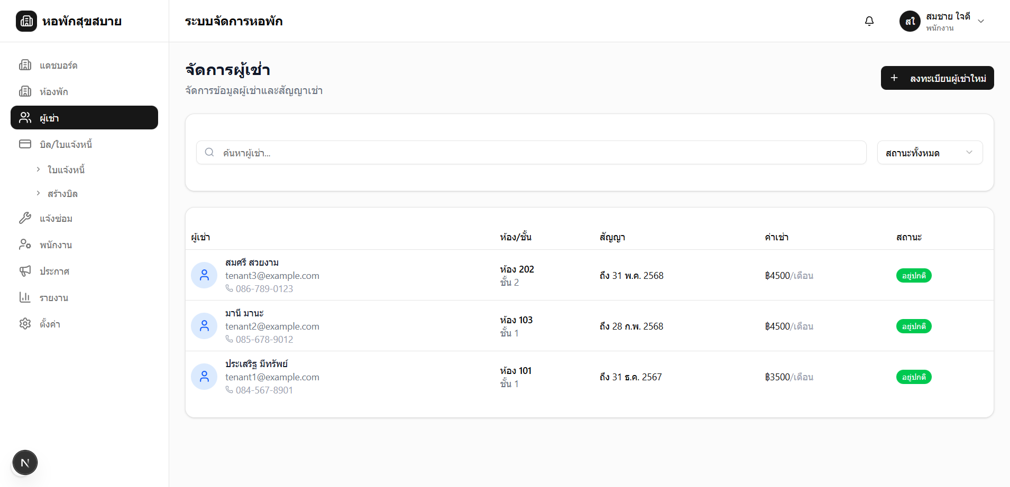This screenshot has height=487, width=1010.
Task: Open บิล/ใบแจ้งหนี้ menu
Action: coord(84,144)
